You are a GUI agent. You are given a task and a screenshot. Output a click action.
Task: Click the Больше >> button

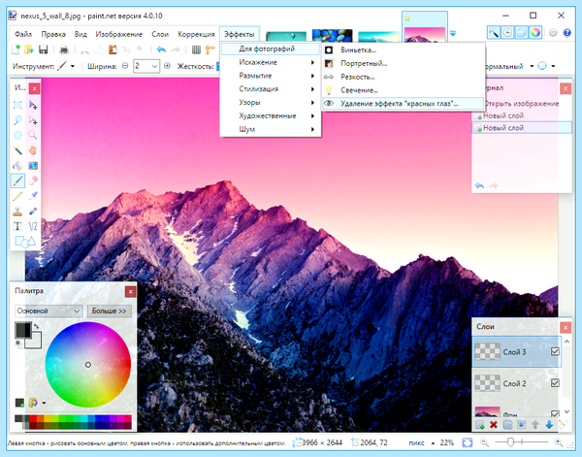pos(109,310)
